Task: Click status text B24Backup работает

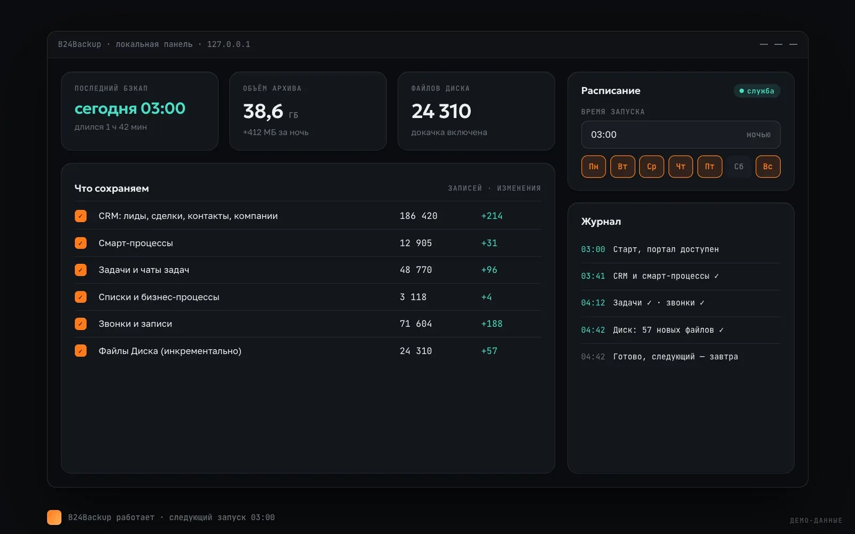Action: coord(111,517)
